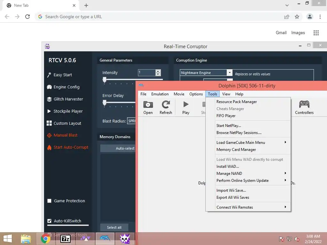The height and width of the screenshot is (245, 327).
Task: Click the Dolphin window title icon
Action: point(141,85)
